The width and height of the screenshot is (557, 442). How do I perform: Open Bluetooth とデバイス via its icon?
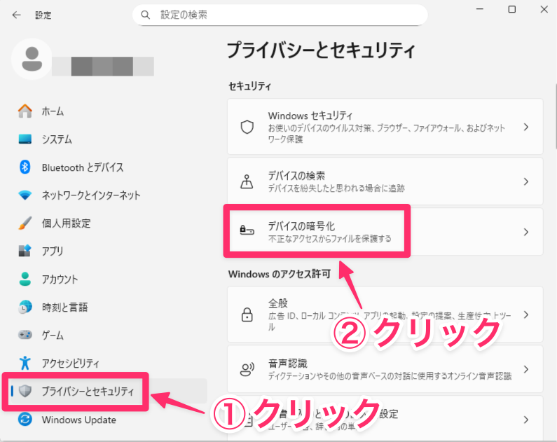[x=25, y=167]
